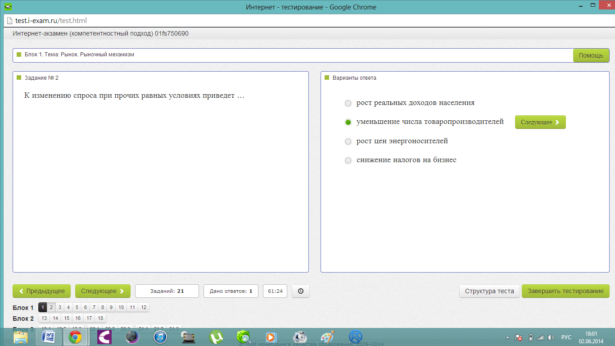Go to question 15 in Блок 2
This screenshot has width=615, height=346.
67,318
